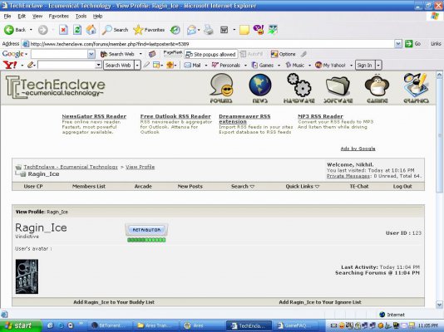Screen dimensions: 444x332
Task: Open the Help menu
Action: [x=97, y=16]
